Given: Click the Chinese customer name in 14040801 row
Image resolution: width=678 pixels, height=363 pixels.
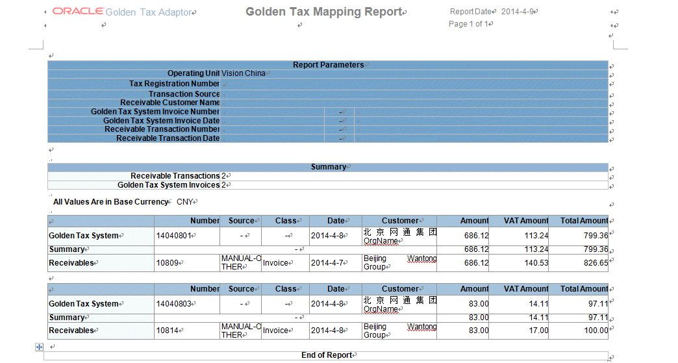Looking at the screenshot, I should 400,232.
